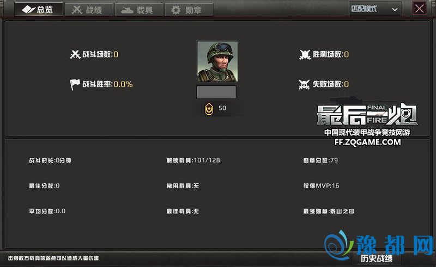Viewport: 436px width, 267px height.
Task: Click the 最后一炮 Final Fire logo
Action: pos(367,114)
